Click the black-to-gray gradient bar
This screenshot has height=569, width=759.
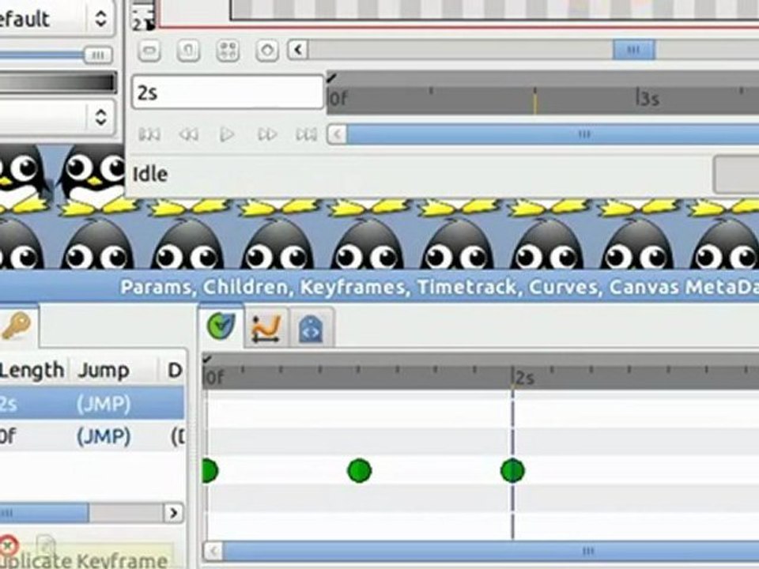pos(58,83)
